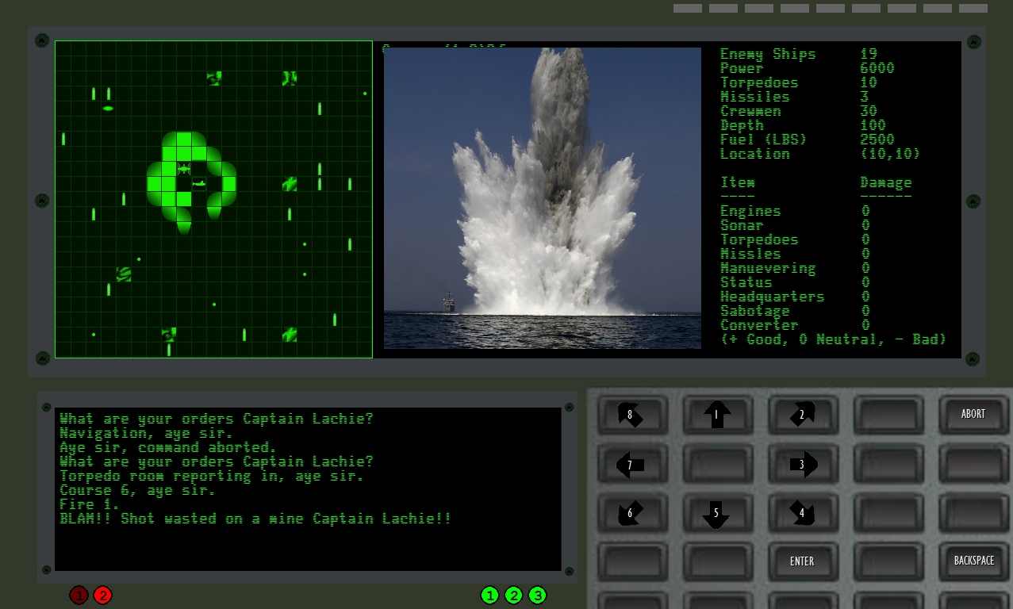Select the 'Engines' damage row label
1013x609 pixels.
750,211
